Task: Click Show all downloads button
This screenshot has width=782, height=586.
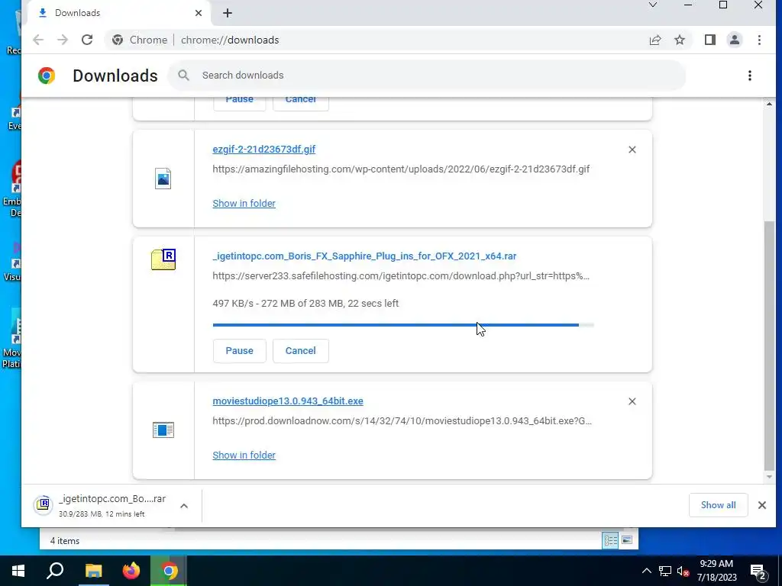Action: click(718, 505)
